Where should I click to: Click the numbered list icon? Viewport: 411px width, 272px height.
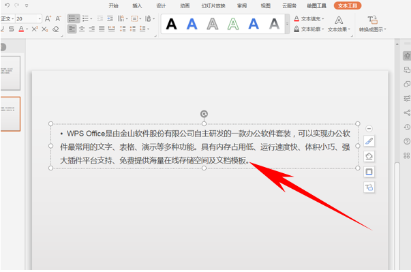(x=85, y=18)
